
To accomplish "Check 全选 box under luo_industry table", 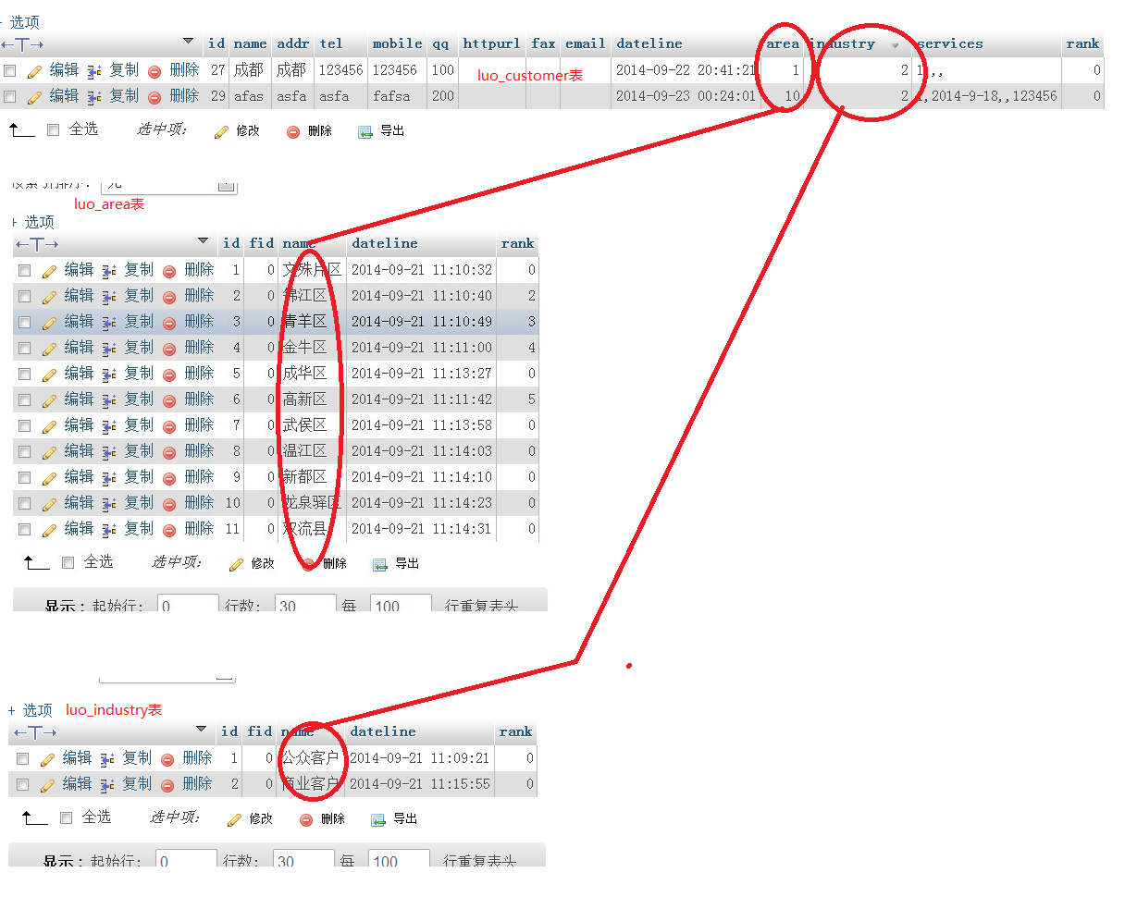I will [66, 818].
